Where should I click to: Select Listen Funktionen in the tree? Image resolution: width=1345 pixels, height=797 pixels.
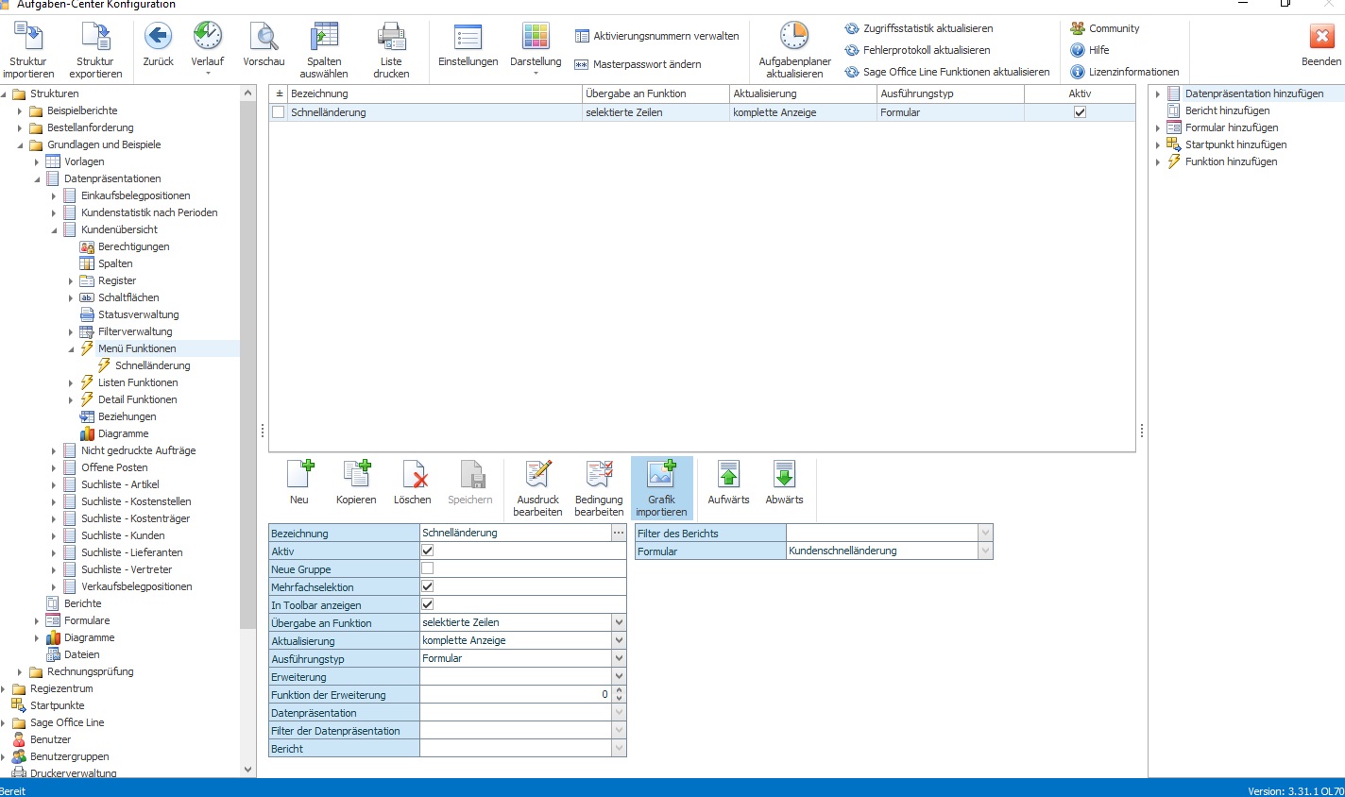[x=138, y=382]
